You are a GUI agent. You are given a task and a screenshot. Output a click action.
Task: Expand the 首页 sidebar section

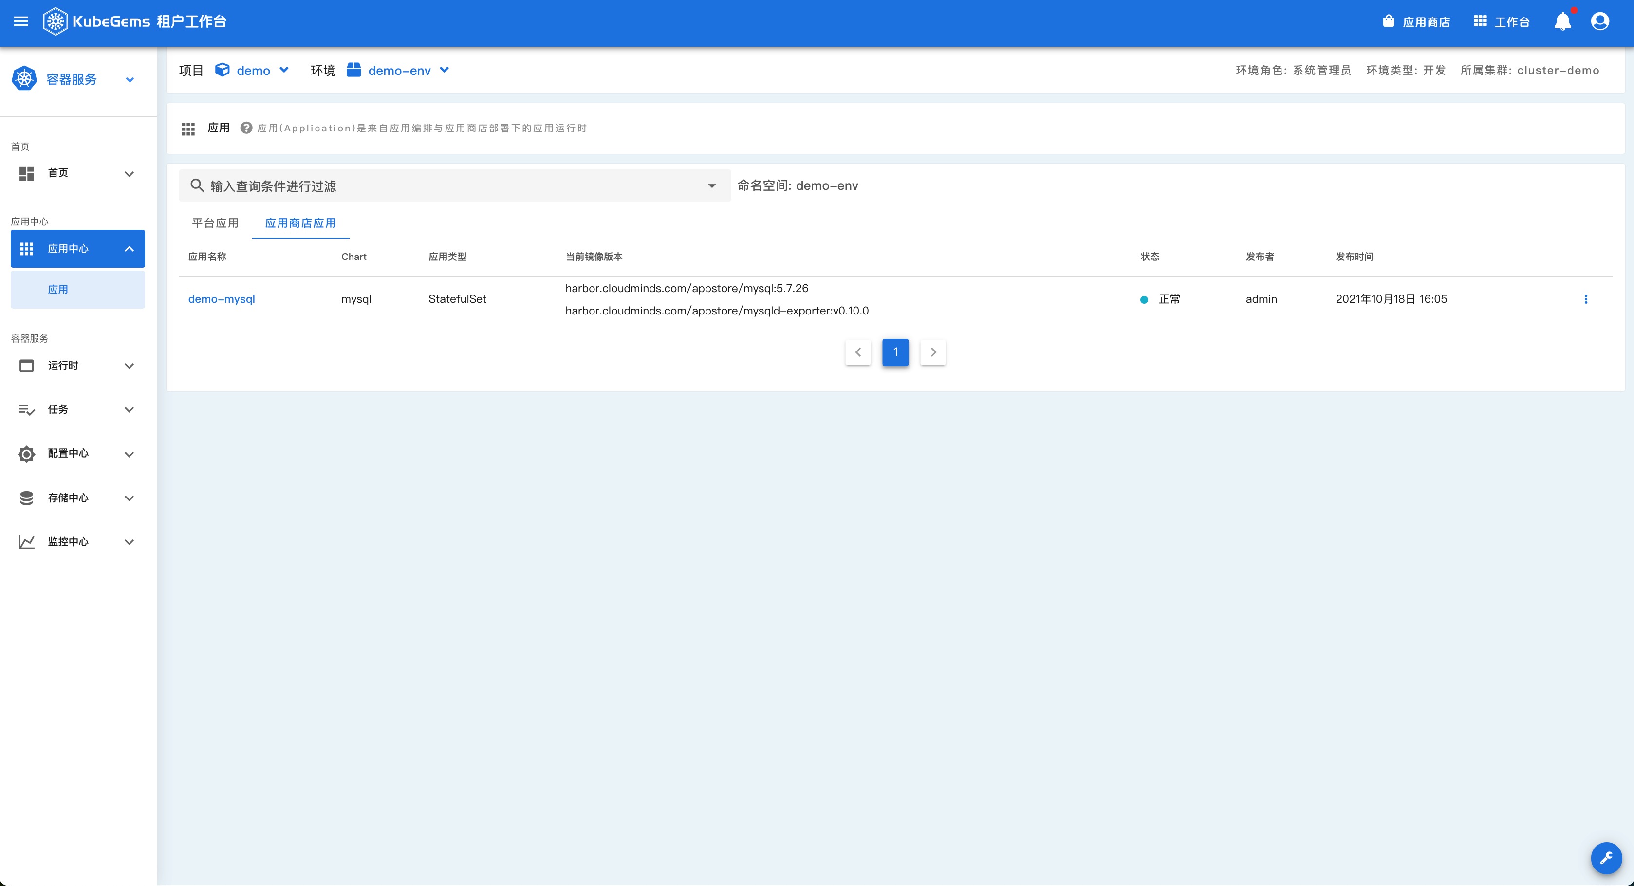(130, 174)
